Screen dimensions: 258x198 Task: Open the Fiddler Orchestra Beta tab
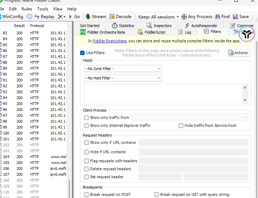point(103,32)
